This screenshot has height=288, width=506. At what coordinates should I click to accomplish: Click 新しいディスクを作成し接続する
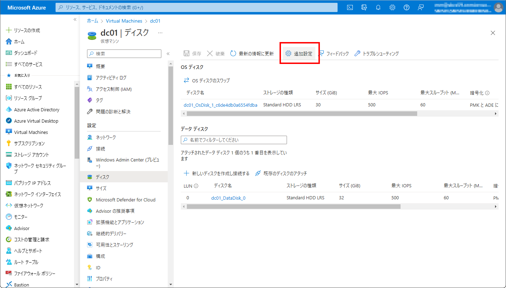[217, 174]
